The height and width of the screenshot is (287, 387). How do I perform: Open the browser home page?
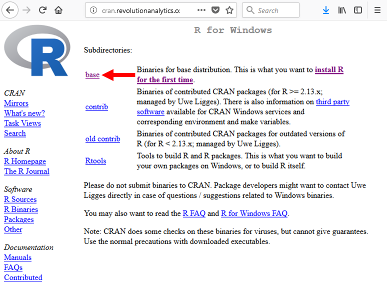pyautogui.click(x=58, y=10)
